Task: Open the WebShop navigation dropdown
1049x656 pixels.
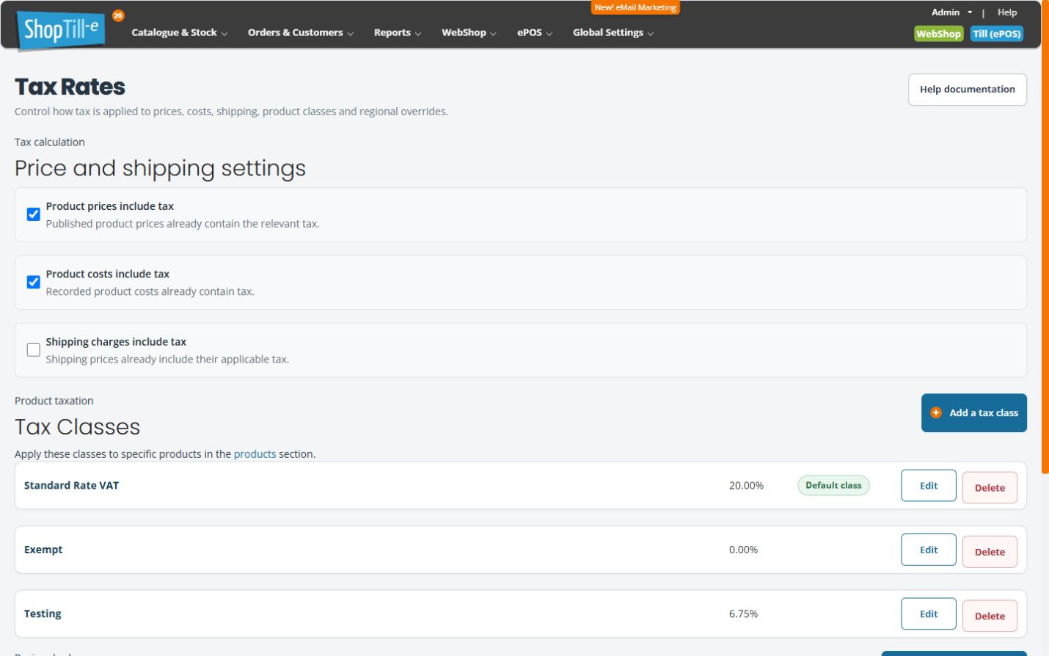Action: [x=469, y=32]
